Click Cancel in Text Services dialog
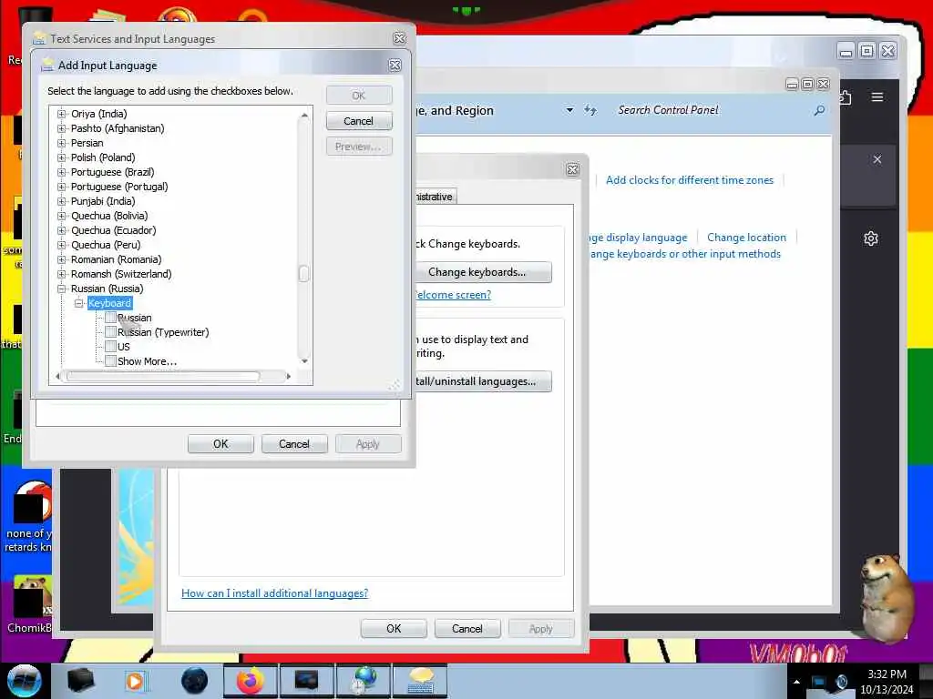Screen dimensions: 933x699 (294, 444)
